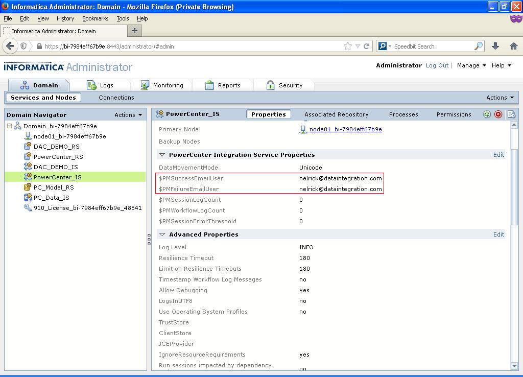The width and height of the screenshot is (523, 377).
Task: Click the red disable service icon
Action: [498, 114]
